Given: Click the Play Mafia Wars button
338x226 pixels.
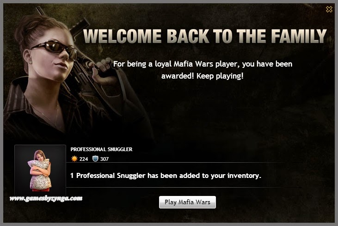Looking at the screenshot, I should coord(187,202).
